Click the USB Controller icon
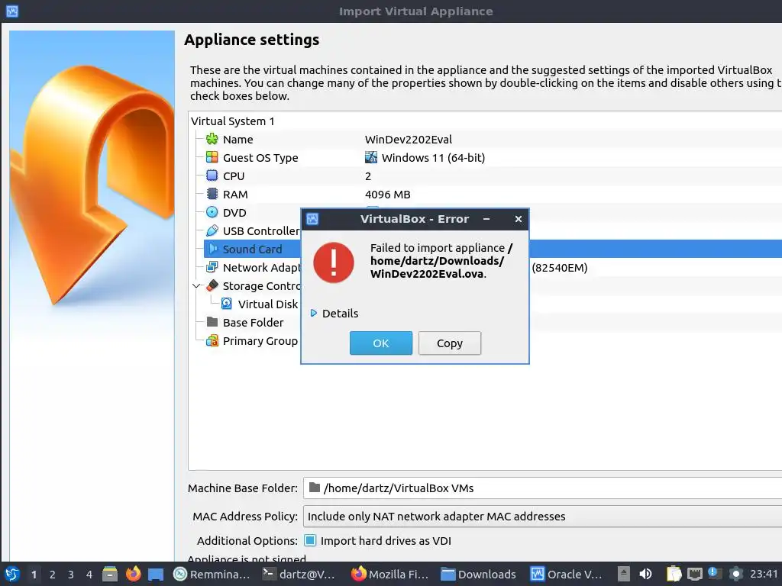This screenshot has width=782, height=586. pos(212,230)
